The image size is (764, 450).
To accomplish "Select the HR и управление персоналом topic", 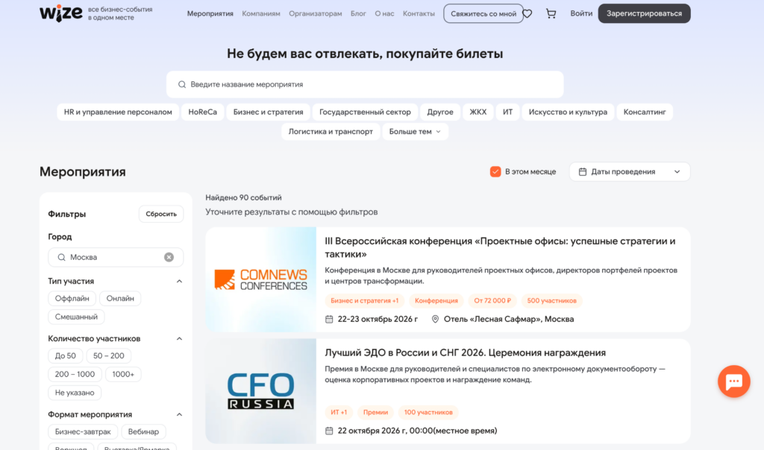I will (x=118, y=112).
